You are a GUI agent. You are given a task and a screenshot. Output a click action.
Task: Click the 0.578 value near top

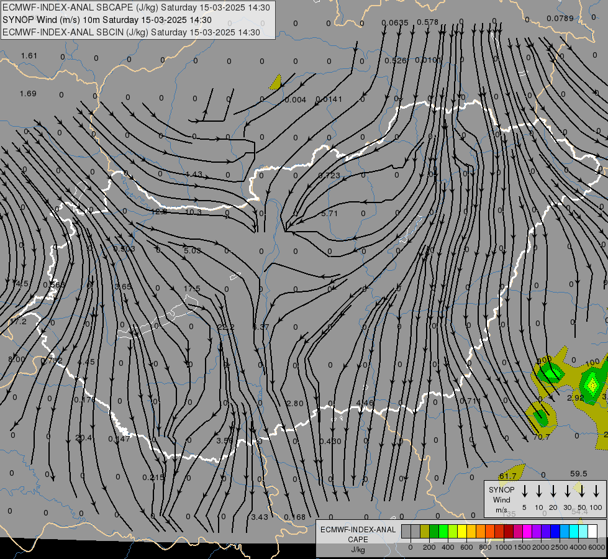[x=427, y=22]
